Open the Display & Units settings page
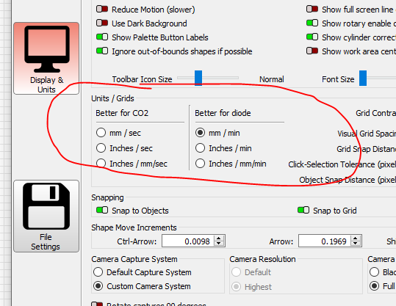The image size is (396, 306). click(46, 58)
